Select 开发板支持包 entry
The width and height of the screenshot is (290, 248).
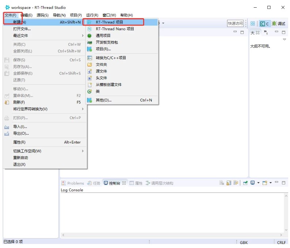click(122, 42)
